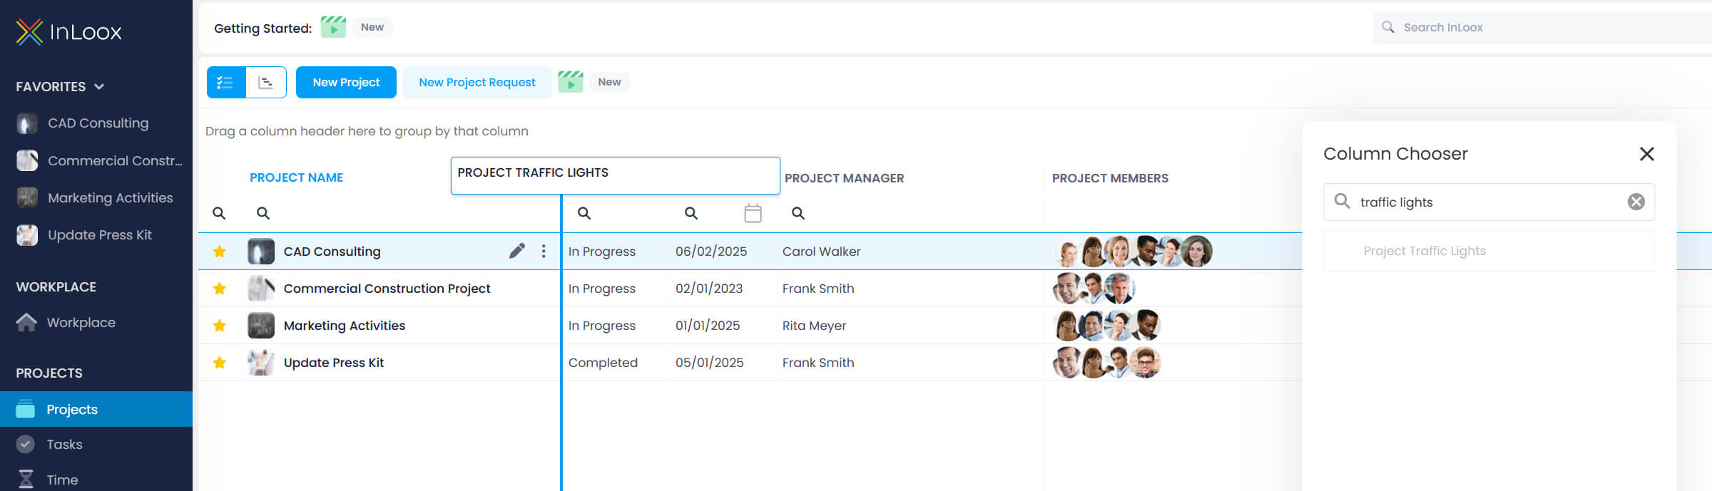Click the PROJECT TRAFFIC LIGHTS dragged header

[615, 175]
